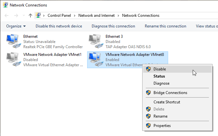Click the shield icon beside Properties
218x136 pixels.
(x=148, y=125)
